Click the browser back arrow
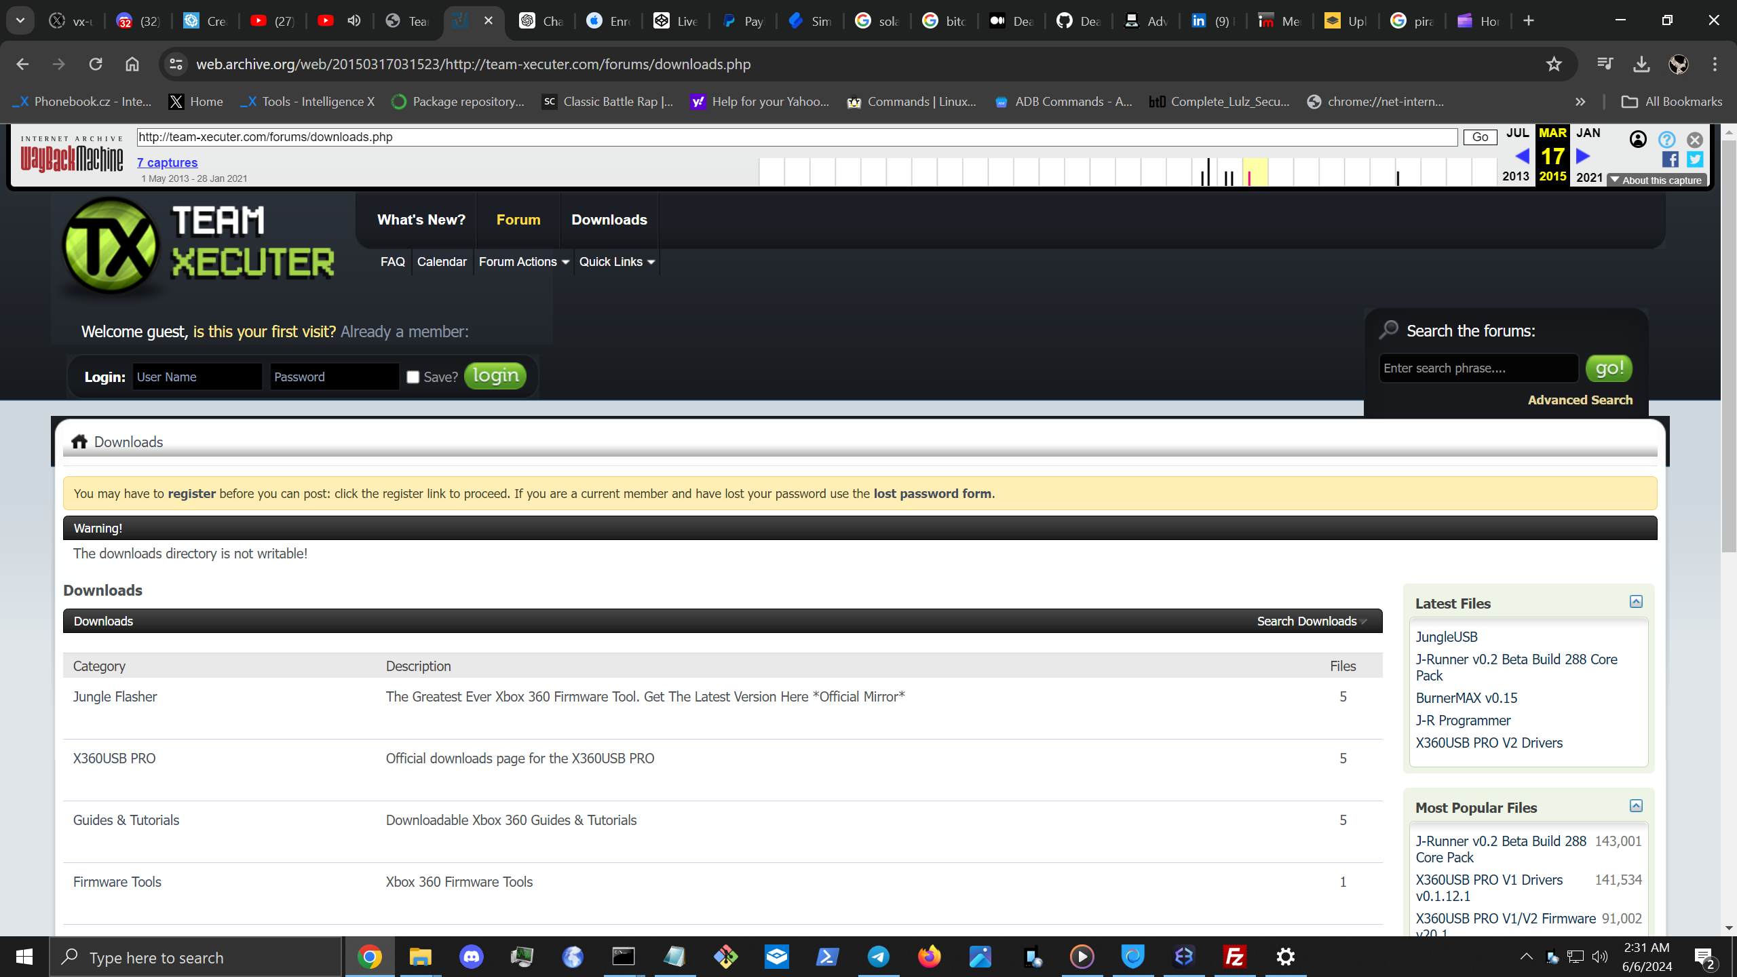The image size is (1737, 977). click(22, 64)
